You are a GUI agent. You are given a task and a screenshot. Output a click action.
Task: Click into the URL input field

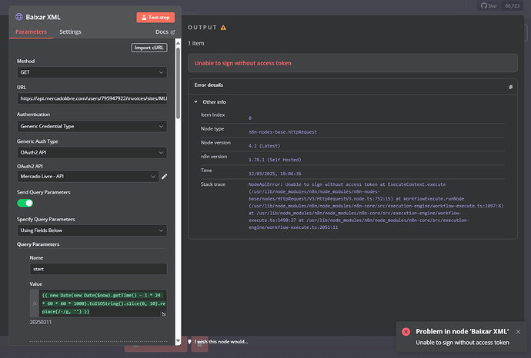tap(92, 98)
